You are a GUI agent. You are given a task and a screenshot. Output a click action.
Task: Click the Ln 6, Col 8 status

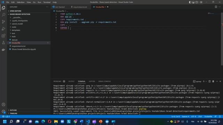point(175,117)
